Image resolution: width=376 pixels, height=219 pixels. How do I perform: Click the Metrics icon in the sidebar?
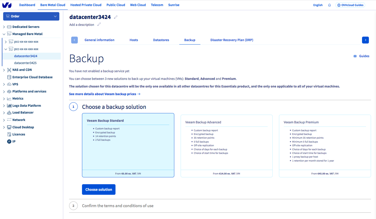pos(9,98)
